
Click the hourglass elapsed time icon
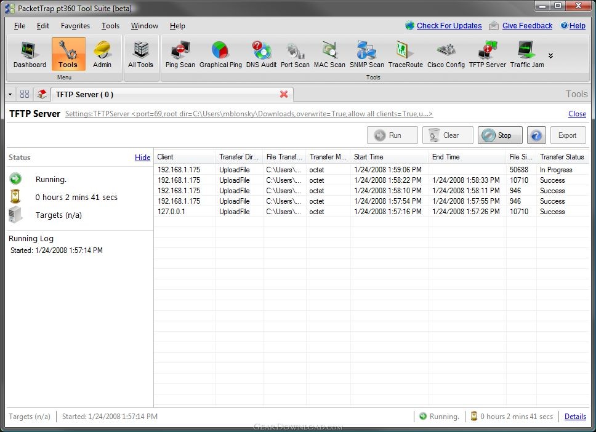tap(15, 196)
